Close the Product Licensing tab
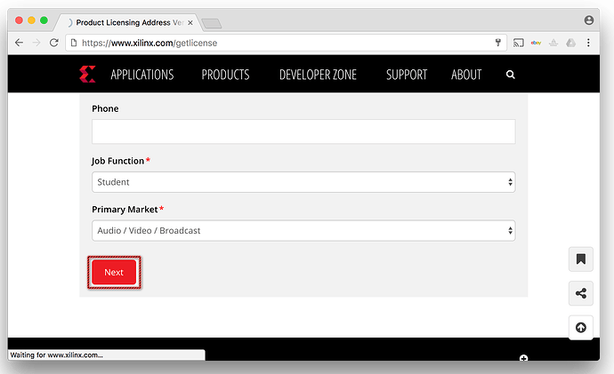The width and height of the screenshot is (614, 374). pyautogui.click(x=190, y=21)
